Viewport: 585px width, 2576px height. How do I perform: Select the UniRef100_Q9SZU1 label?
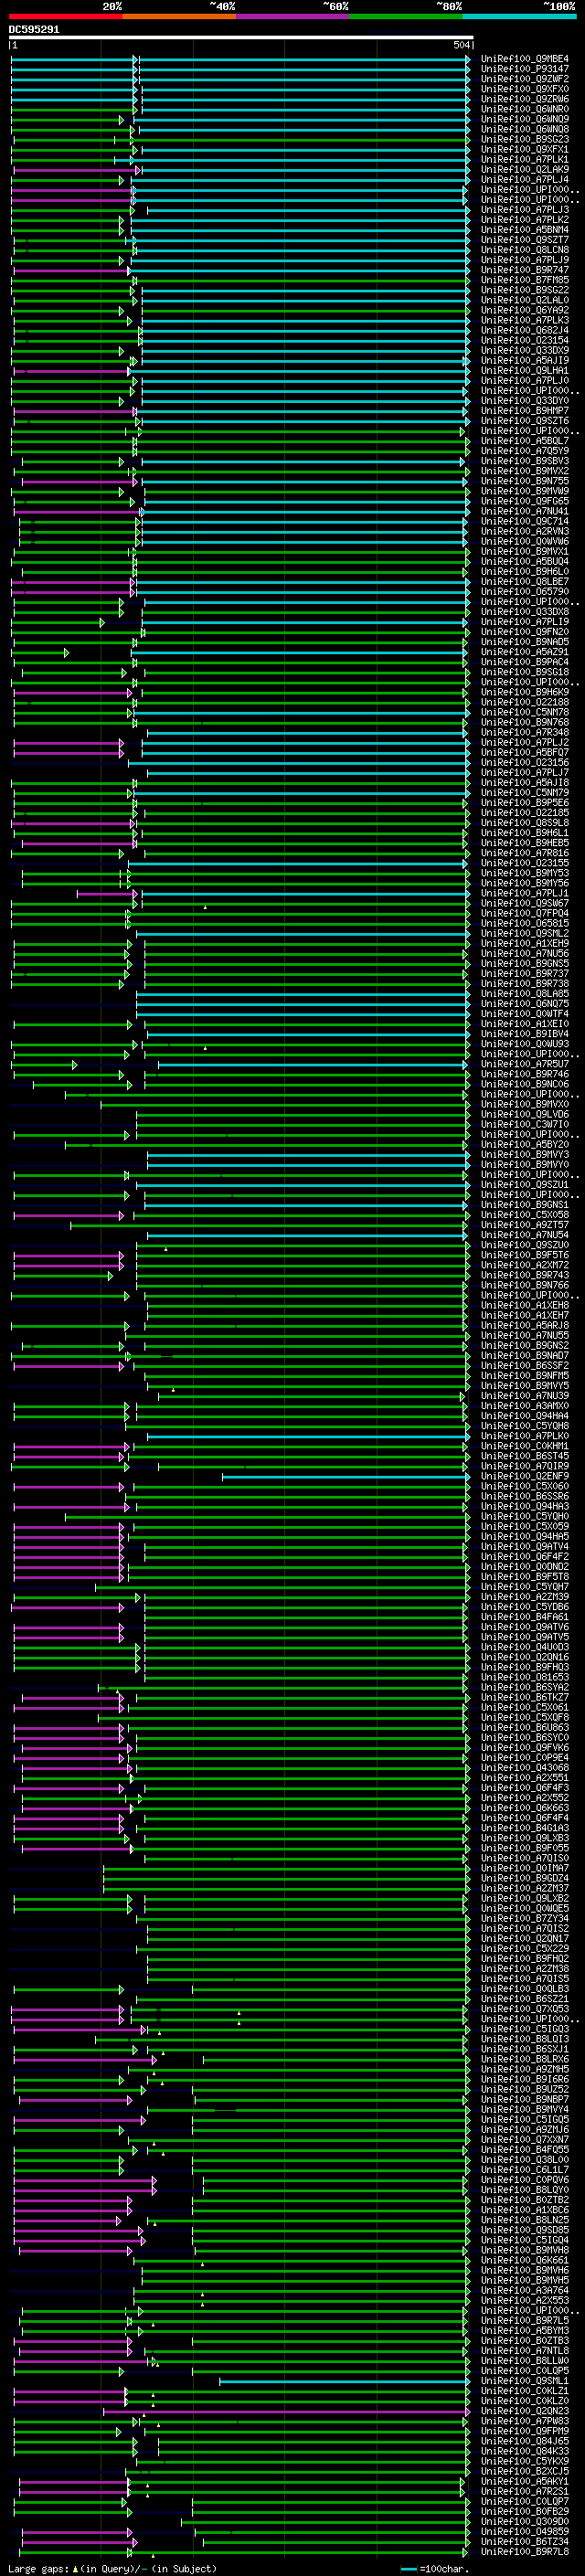tap(525, 1185)
